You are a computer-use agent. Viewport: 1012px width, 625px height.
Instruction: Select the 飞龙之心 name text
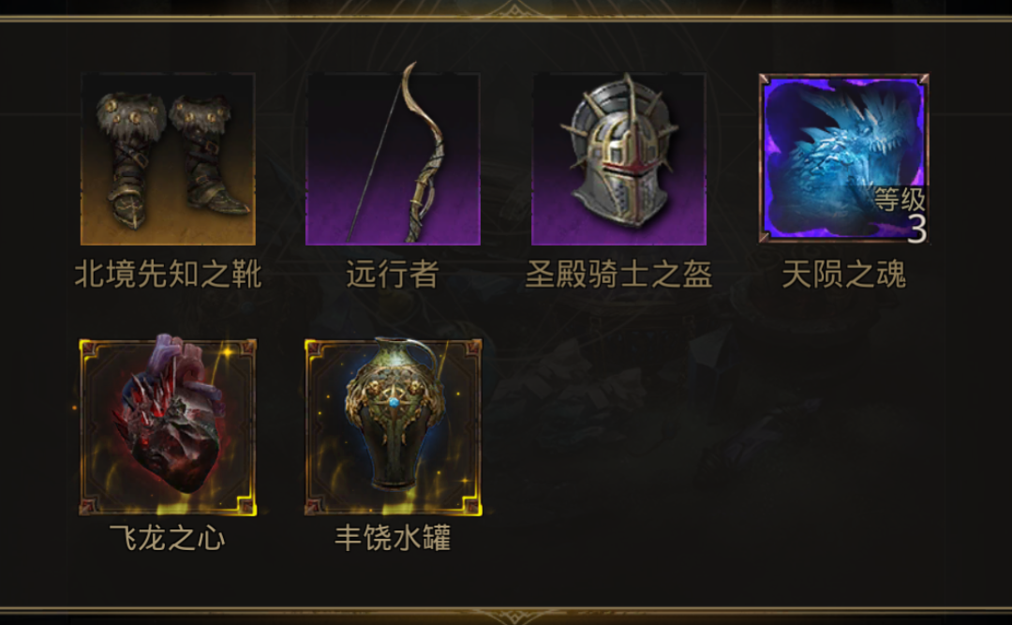tap(167, 538)
